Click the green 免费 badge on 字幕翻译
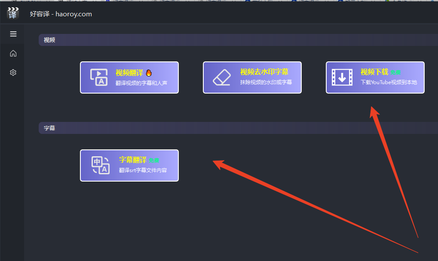The width and height of the screenshot is (438, 261). coord(154,161)
